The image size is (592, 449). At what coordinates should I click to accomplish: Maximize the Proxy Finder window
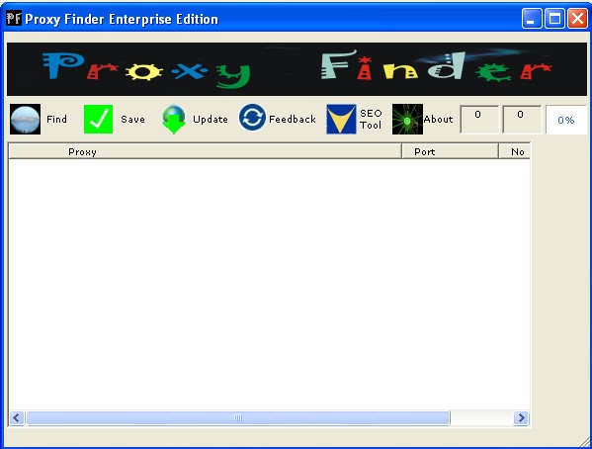click(554, 19)
